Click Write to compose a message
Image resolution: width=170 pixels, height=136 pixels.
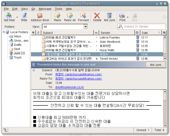(x=24, y=17)
